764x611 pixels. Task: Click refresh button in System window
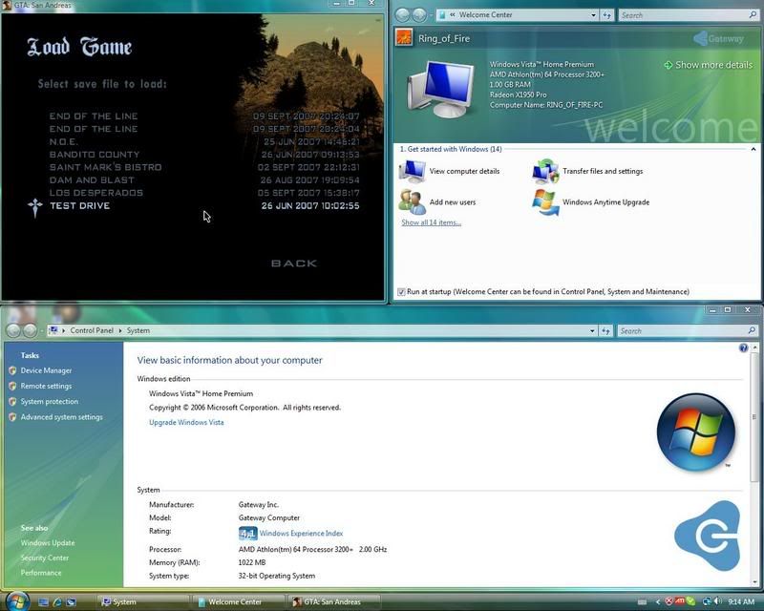605,331
